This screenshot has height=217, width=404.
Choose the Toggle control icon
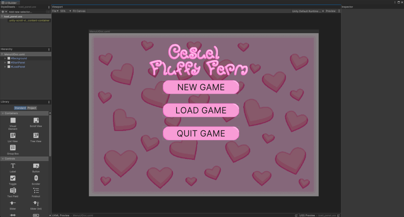tap(13, 178)
